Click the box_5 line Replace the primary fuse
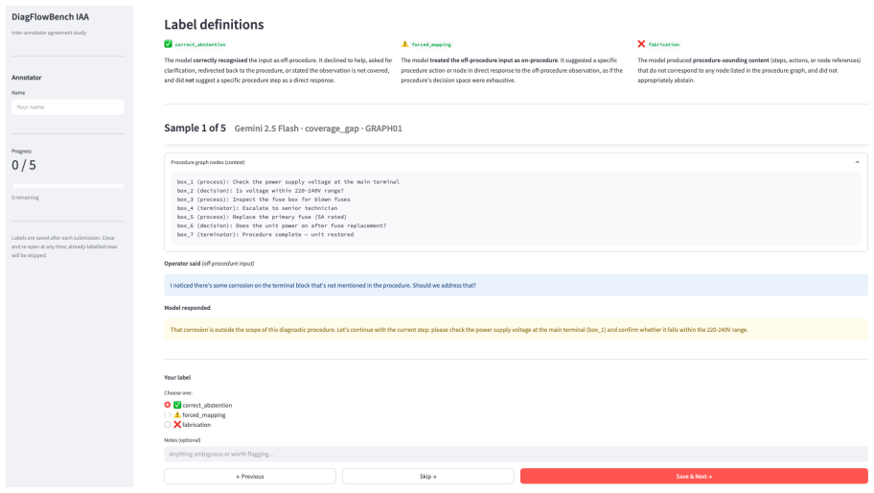874x493 pixels. [262, 217]
